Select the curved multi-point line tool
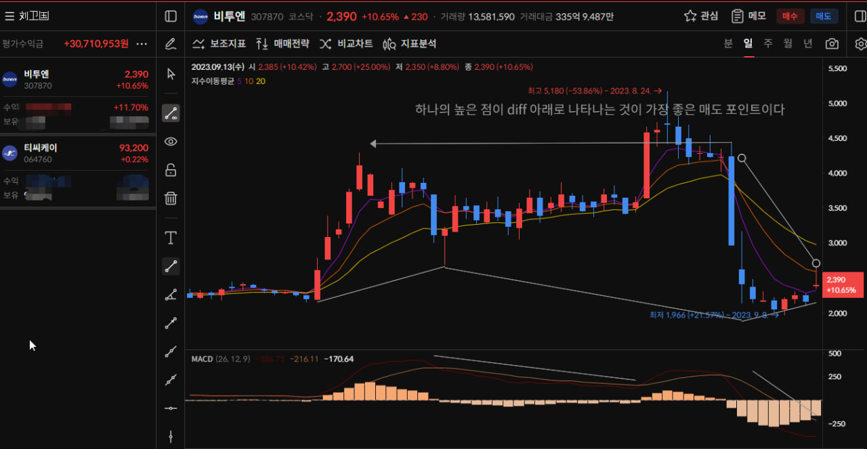 click(171, 351)
